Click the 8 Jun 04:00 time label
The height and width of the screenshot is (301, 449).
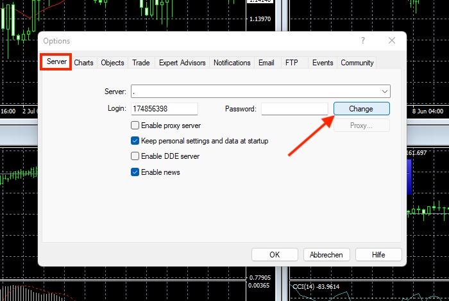click(428, 111)
